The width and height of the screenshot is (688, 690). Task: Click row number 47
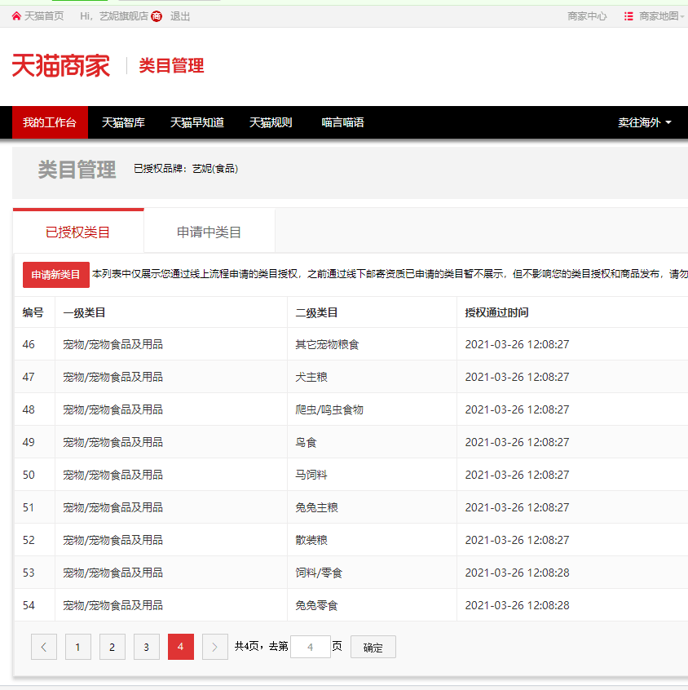pos(29,377)
